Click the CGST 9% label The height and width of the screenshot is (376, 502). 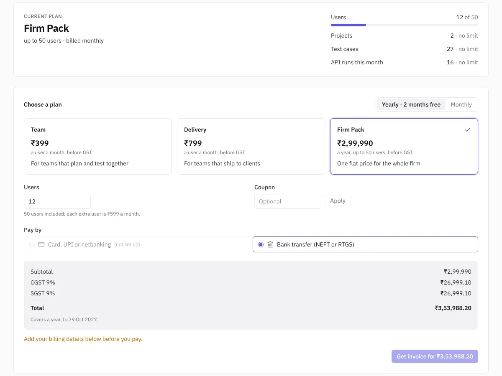[43, 282]
